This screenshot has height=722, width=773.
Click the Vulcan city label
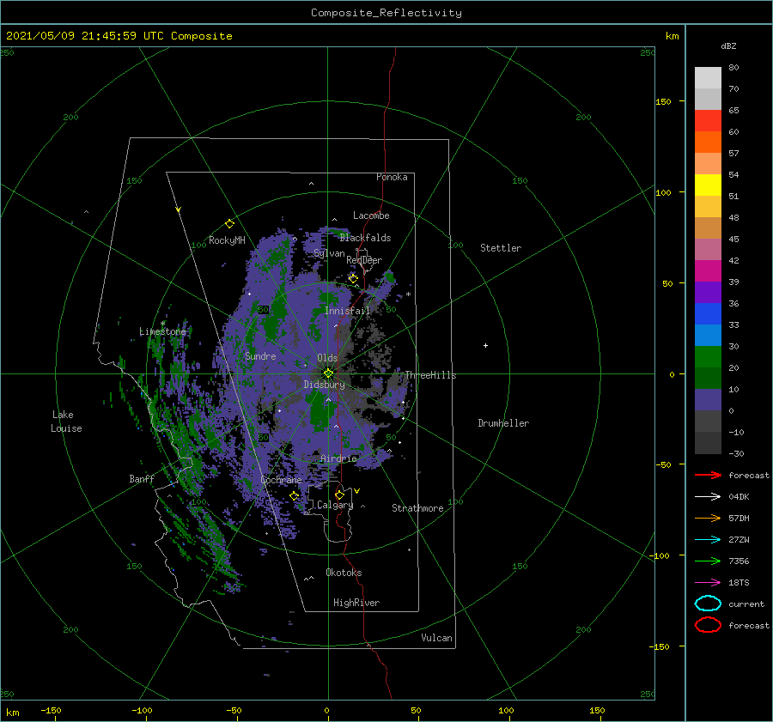pos(436,638)
